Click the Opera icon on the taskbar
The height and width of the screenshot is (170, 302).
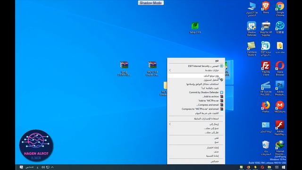coord(262,167)
